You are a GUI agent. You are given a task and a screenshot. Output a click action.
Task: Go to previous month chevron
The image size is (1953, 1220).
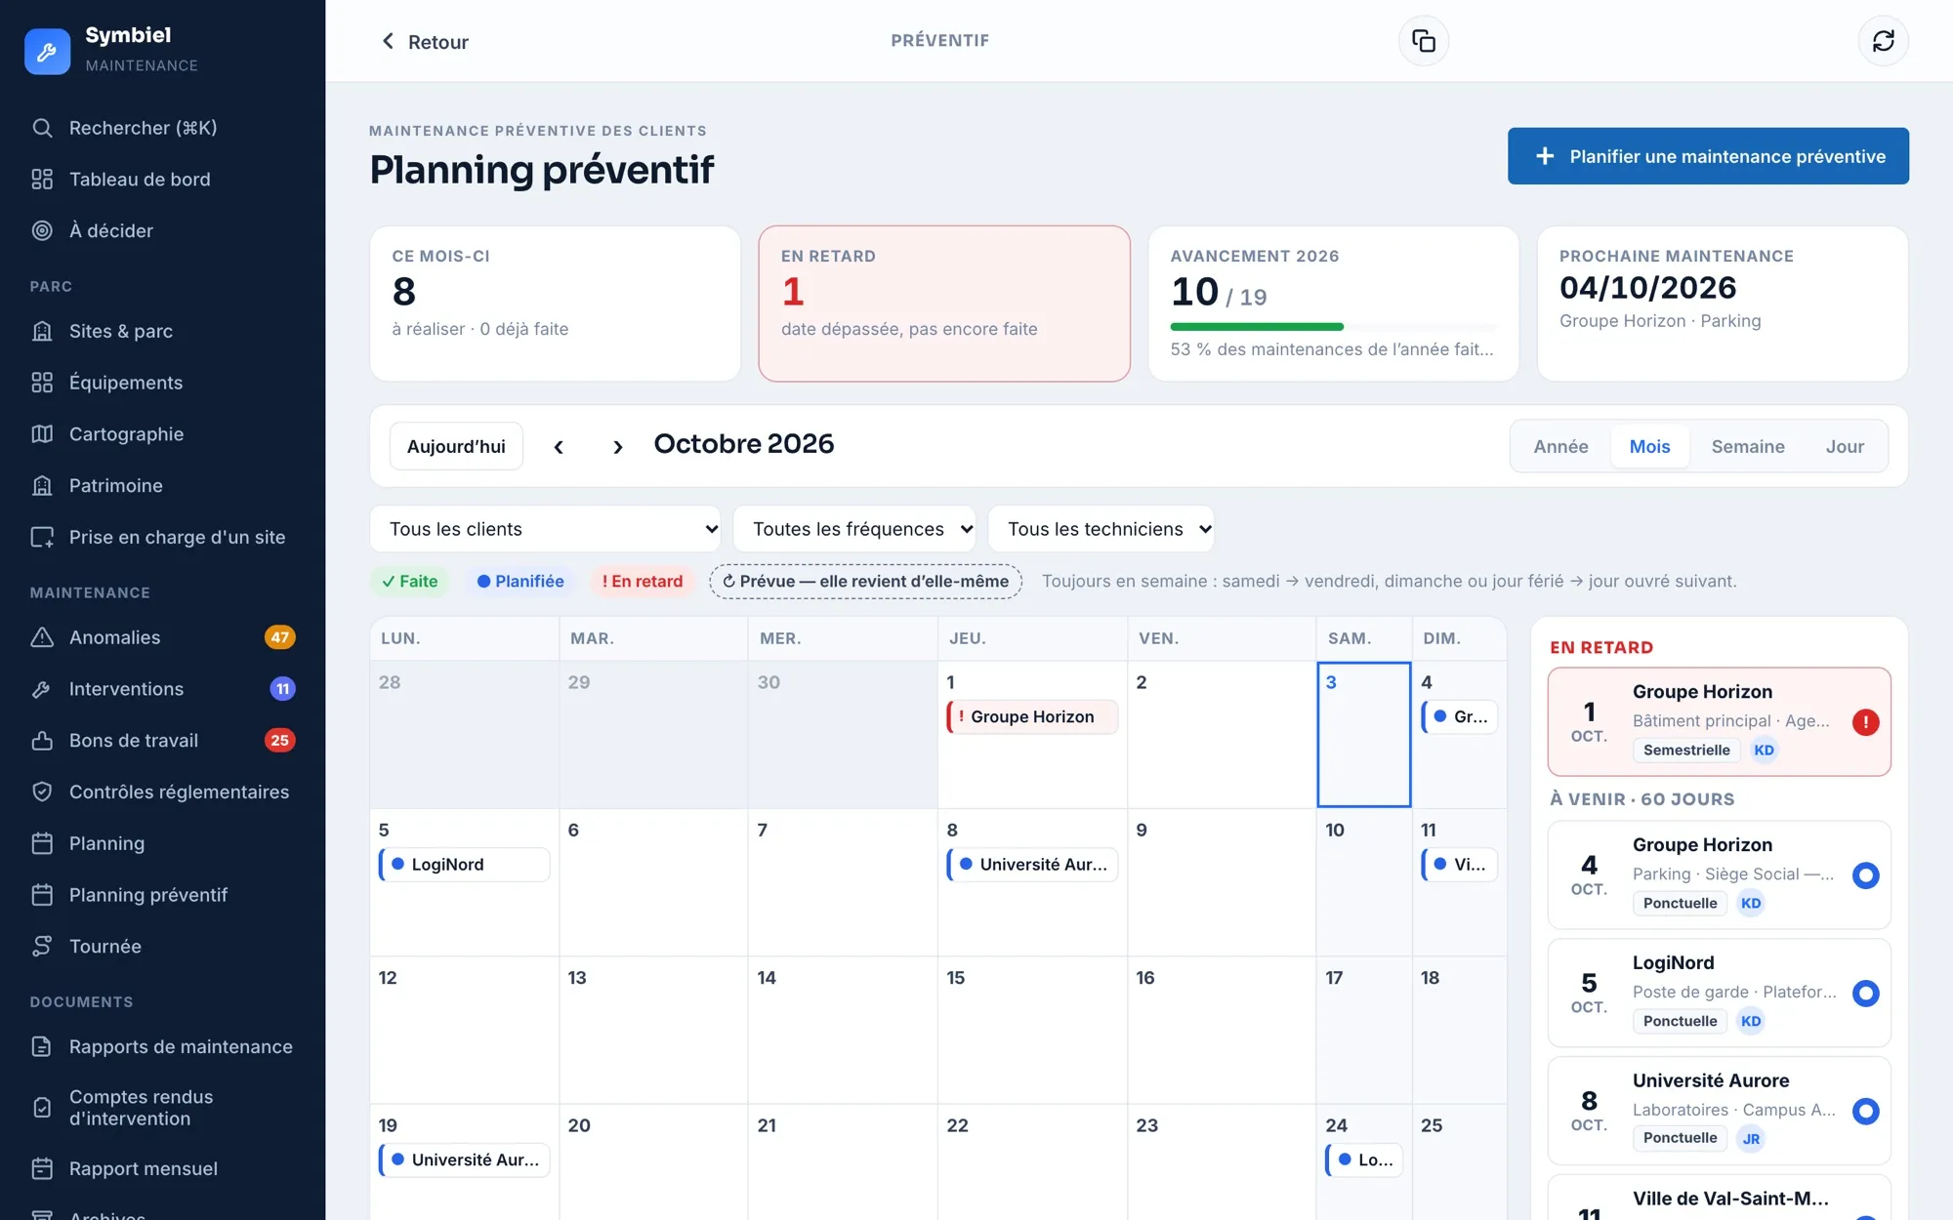pyautogui.click(x=559, y=447)
